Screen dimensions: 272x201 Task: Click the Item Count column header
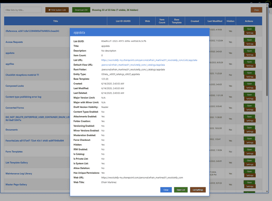162,21
